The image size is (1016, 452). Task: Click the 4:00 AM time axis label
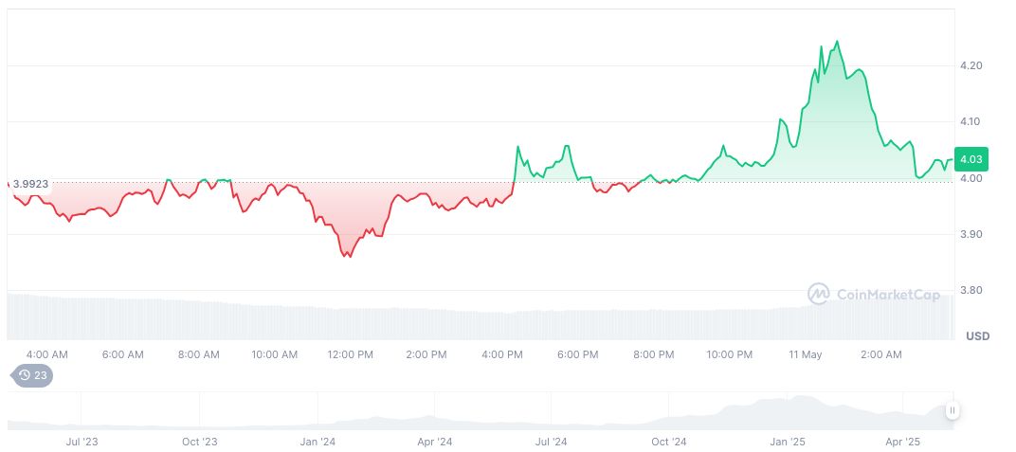[47, 354]
